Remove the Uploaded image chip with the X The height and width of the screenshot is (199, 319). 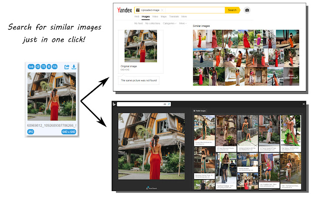coord(162,10)
